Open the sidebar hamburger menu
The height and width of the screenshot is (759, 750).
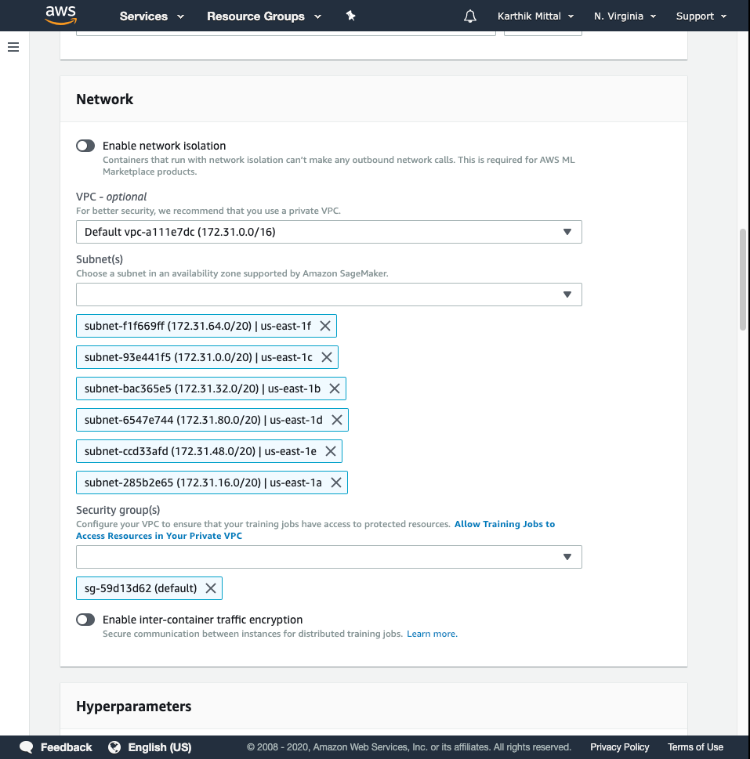(13, 47)
